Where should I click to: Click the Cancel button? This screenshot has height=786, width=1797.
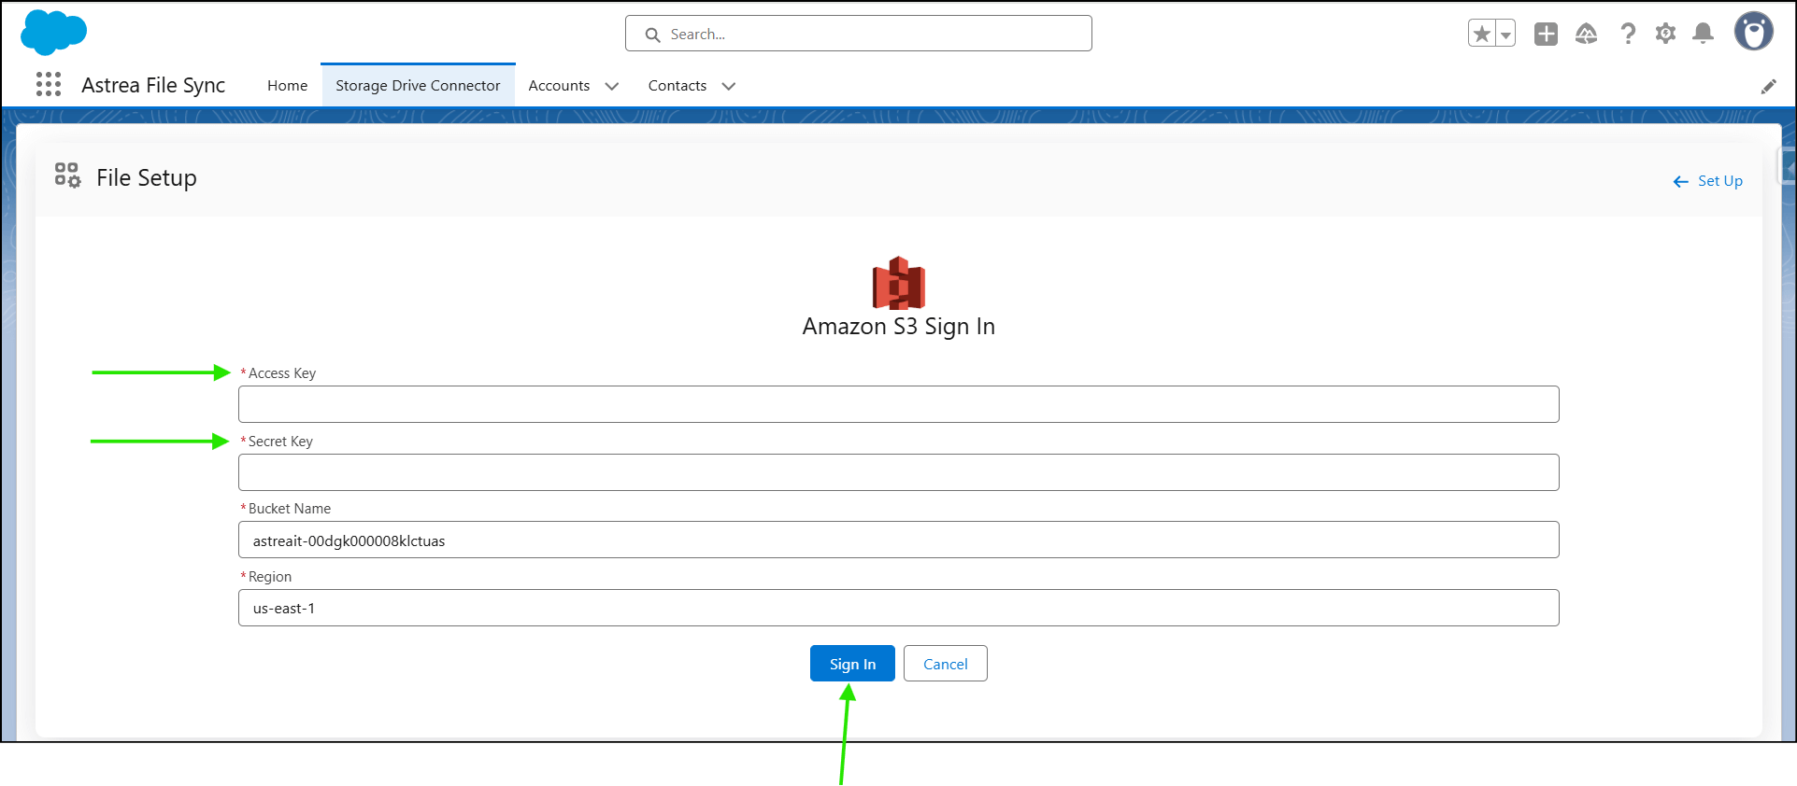(x=945, y=664)
